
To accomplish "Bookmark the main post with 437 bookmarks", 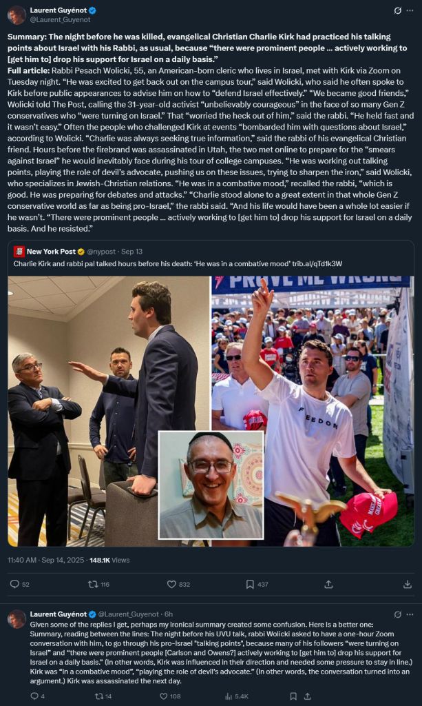I will [257, 584].
